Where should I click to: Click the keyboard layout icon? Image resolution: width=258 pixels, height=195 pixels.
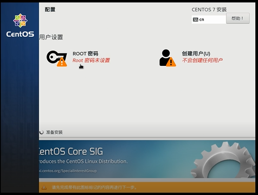[196, 19]
